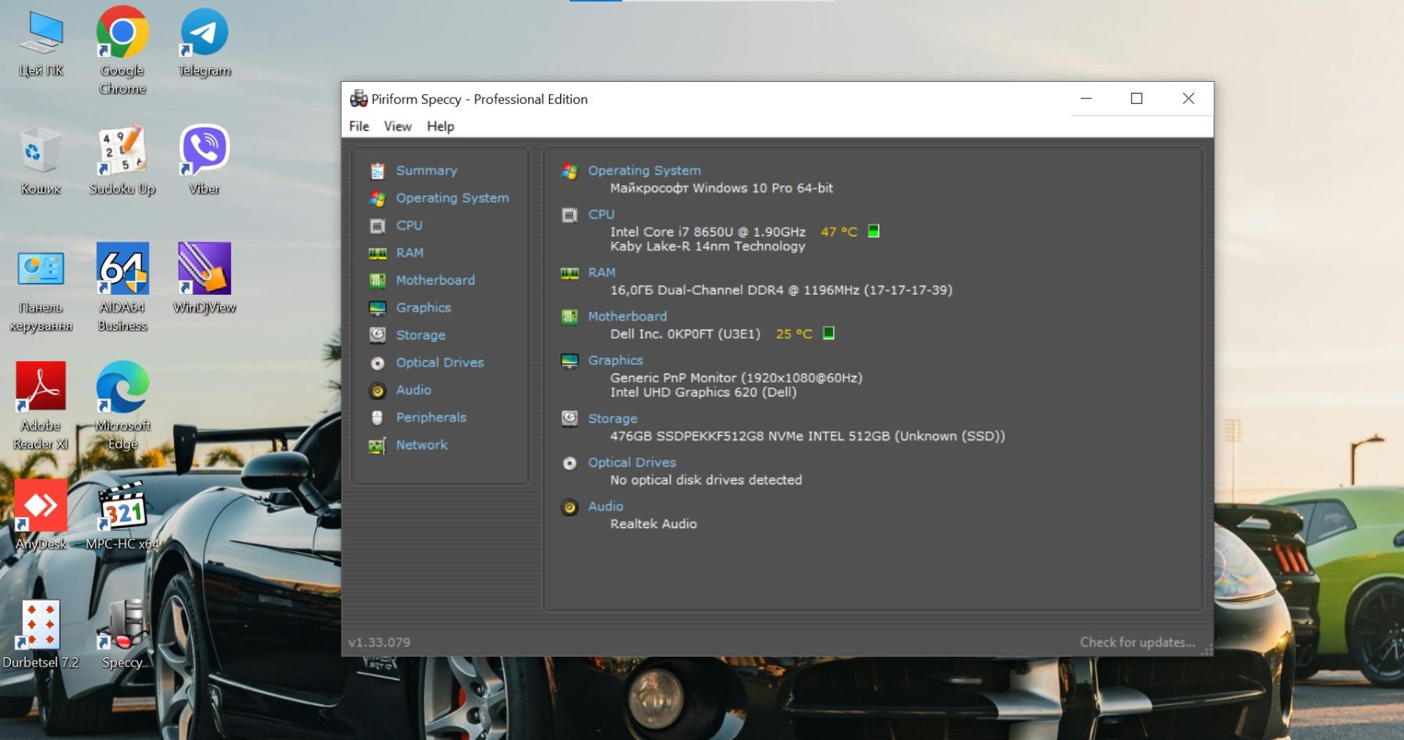Minimize the Speccy window

1086,98
